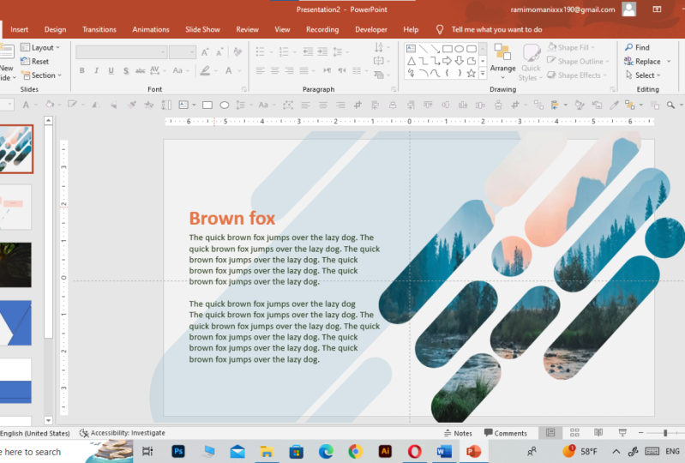Image resolution: width=685 pixels, height=463 pixels.
Task: Insert oval from quick access toolbar
Action: [224, 105]
